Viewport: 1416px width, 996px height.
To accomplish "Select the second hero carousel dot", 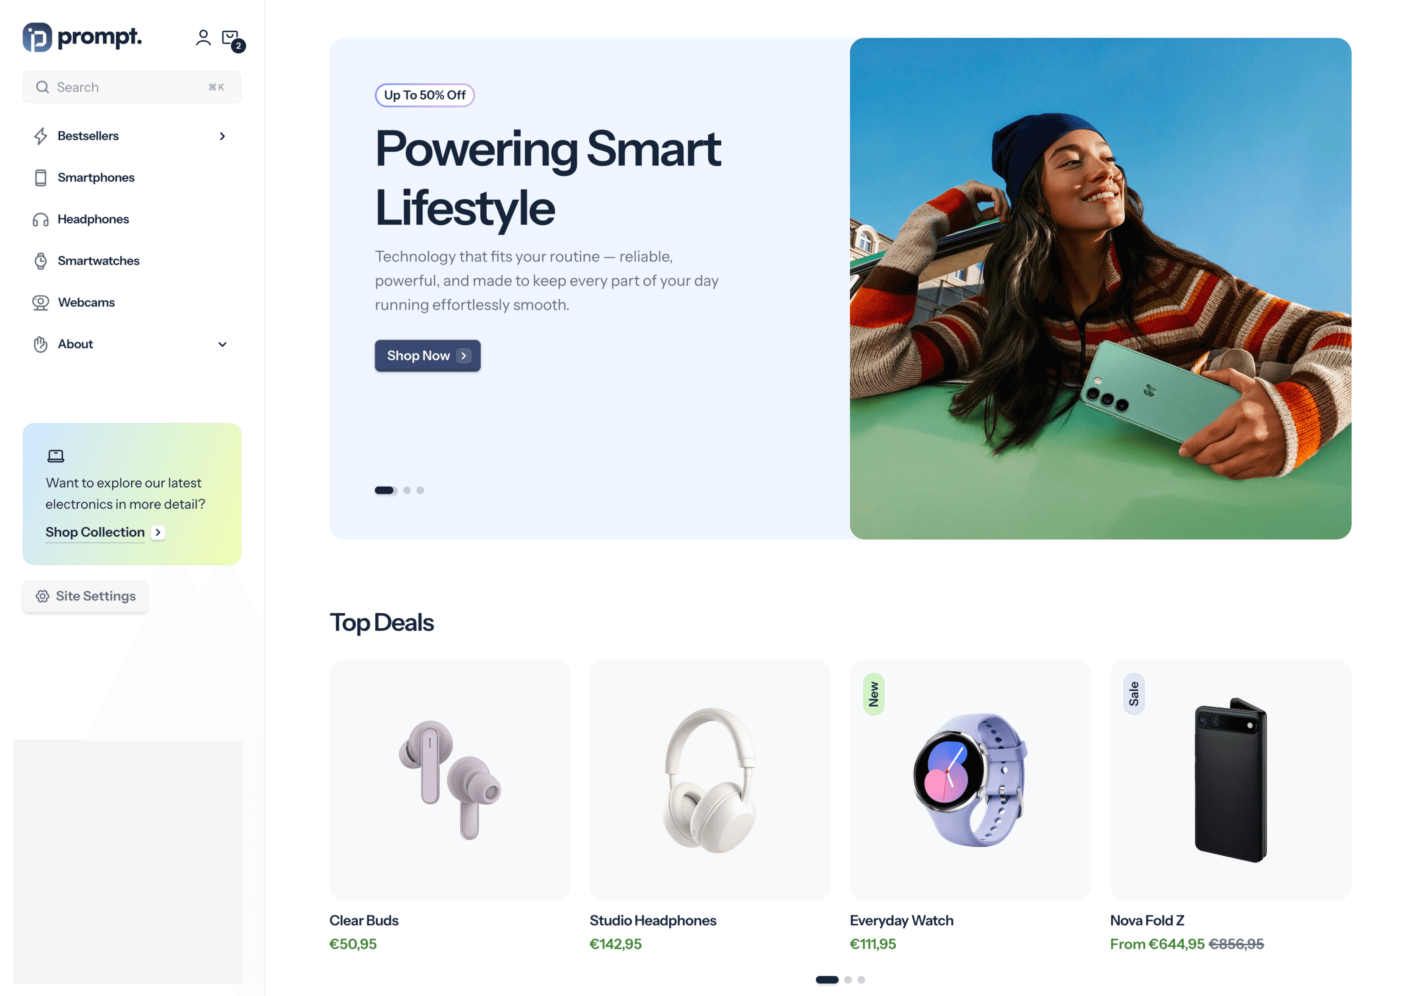I will (x=407, y=490).
